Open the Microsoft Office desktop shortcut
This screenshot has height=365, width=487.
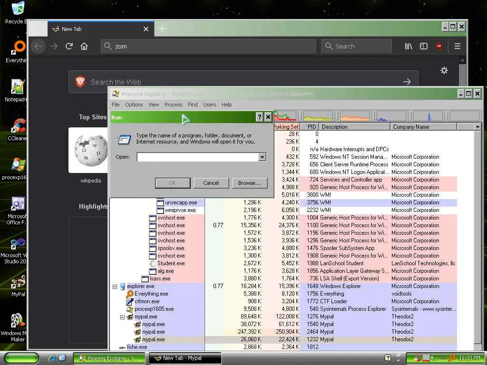17,211
